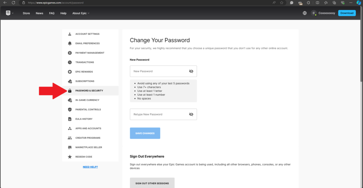Click the browser refresh icon
The image size is (363, 188).
coord(13,2)
